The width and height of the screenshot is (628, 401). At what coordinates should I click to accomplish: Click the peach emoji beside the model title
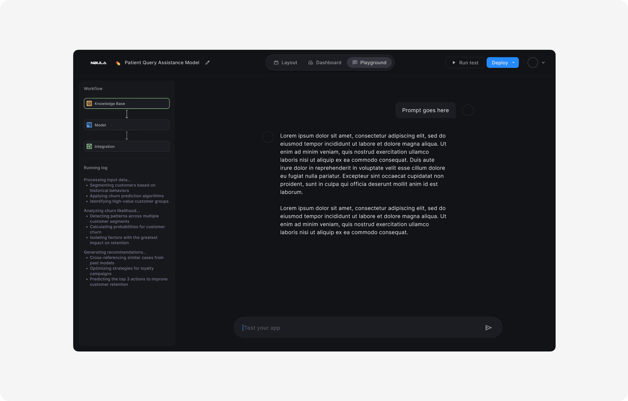[118, 62]
